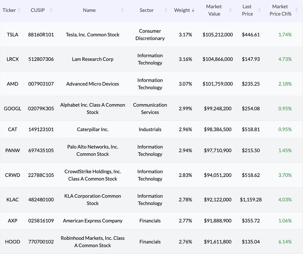Sort by Market Value using arrows

(230, 10)
